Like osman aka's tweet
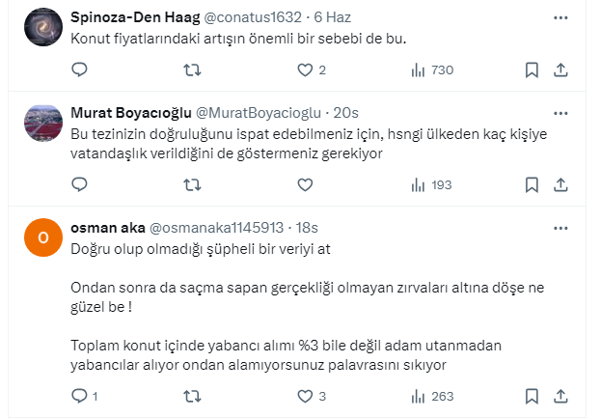The height and width of the screenshot is (418, 601). [305, 396]
